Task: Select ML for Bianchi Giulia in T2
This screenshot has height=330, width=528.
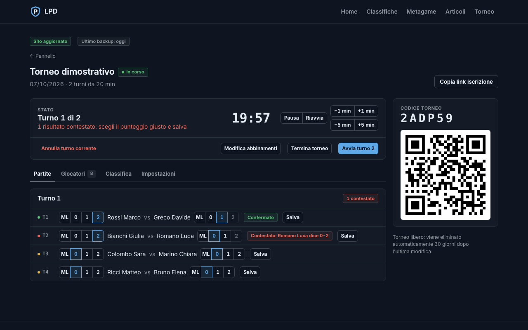Action: tap(65, 236)
